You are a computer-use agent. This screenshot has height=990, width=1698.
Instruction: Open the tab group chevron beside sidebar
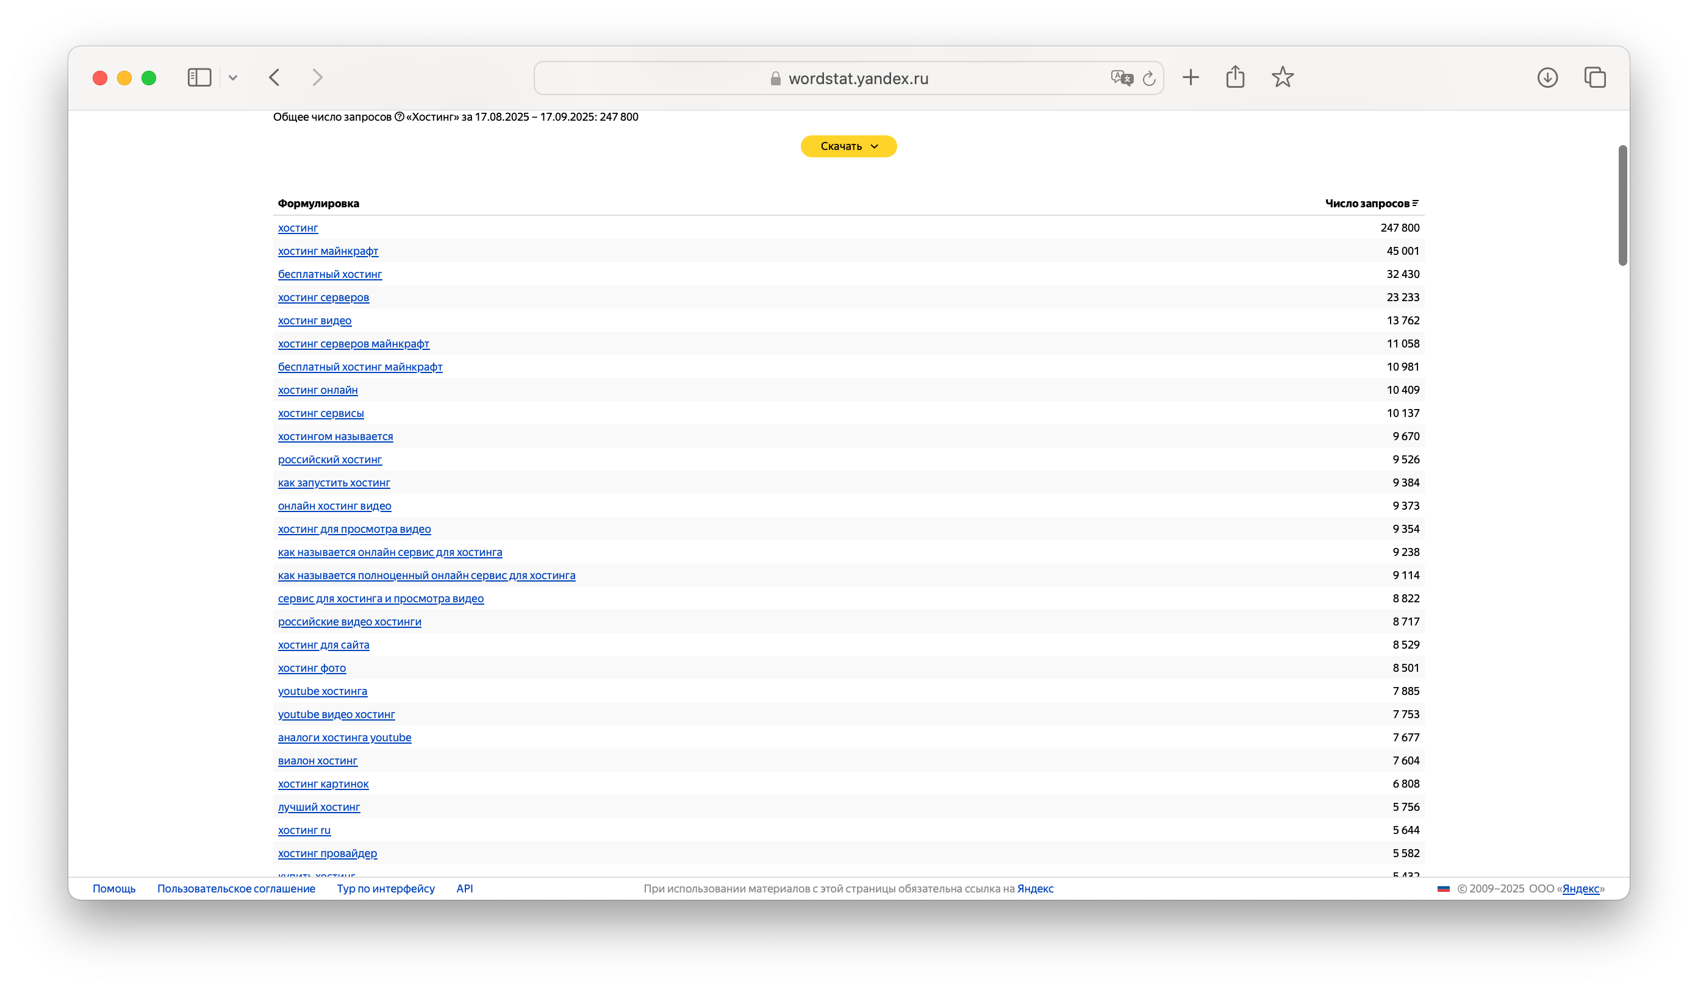click(233, 77)
